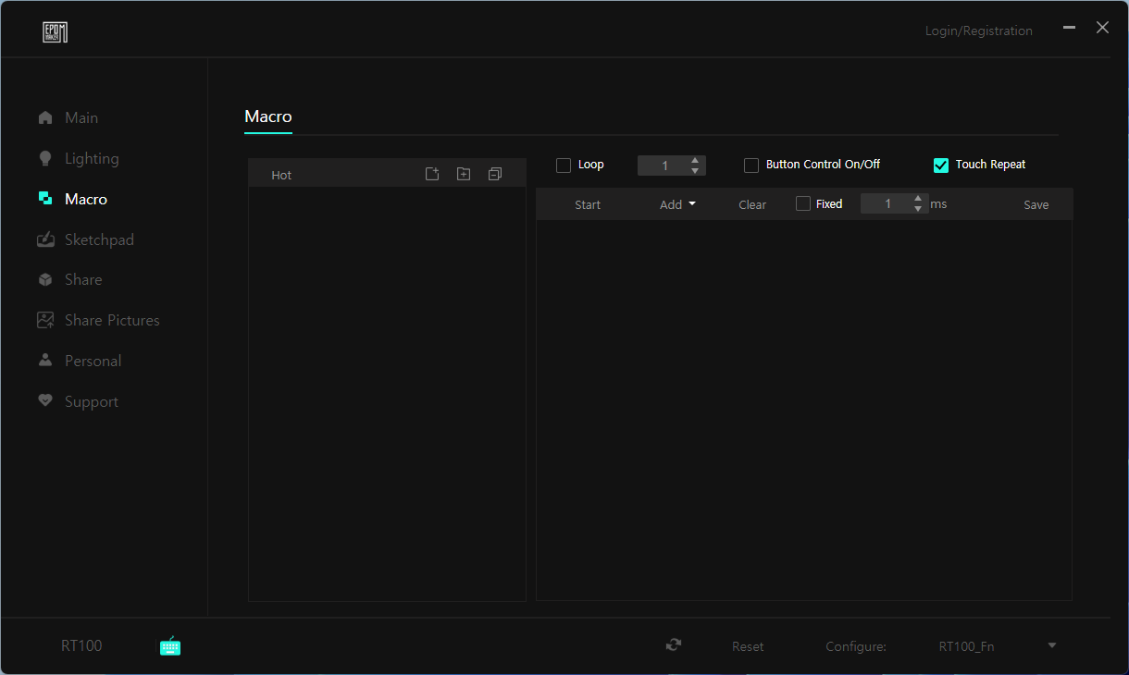
Task: Open Share Pictures via its image icon
Action: (45, 320)
